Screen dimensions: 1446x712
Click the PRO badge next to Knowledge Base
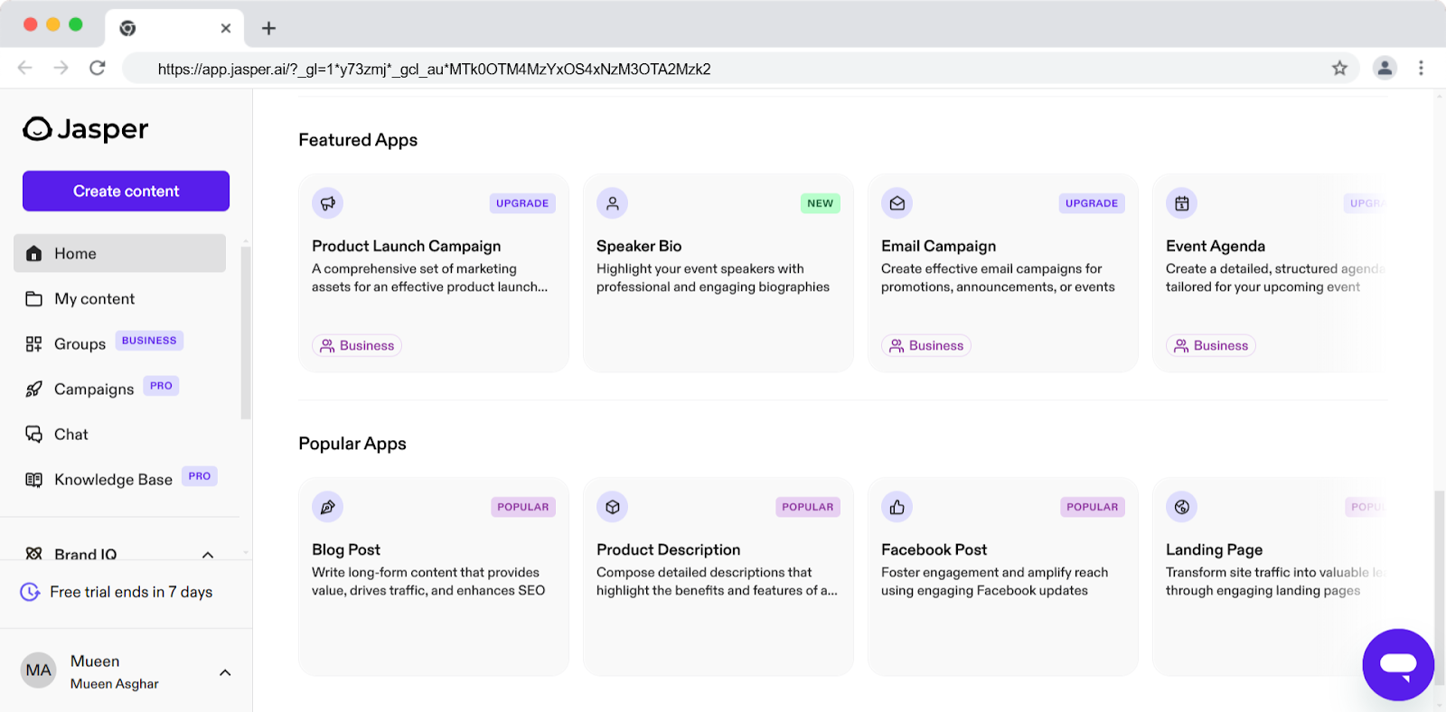[200, 476]
